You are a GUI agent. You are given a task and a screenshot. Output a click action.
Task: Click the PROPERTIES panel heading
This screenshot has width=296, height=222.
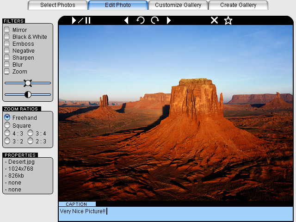pos(20,155)
